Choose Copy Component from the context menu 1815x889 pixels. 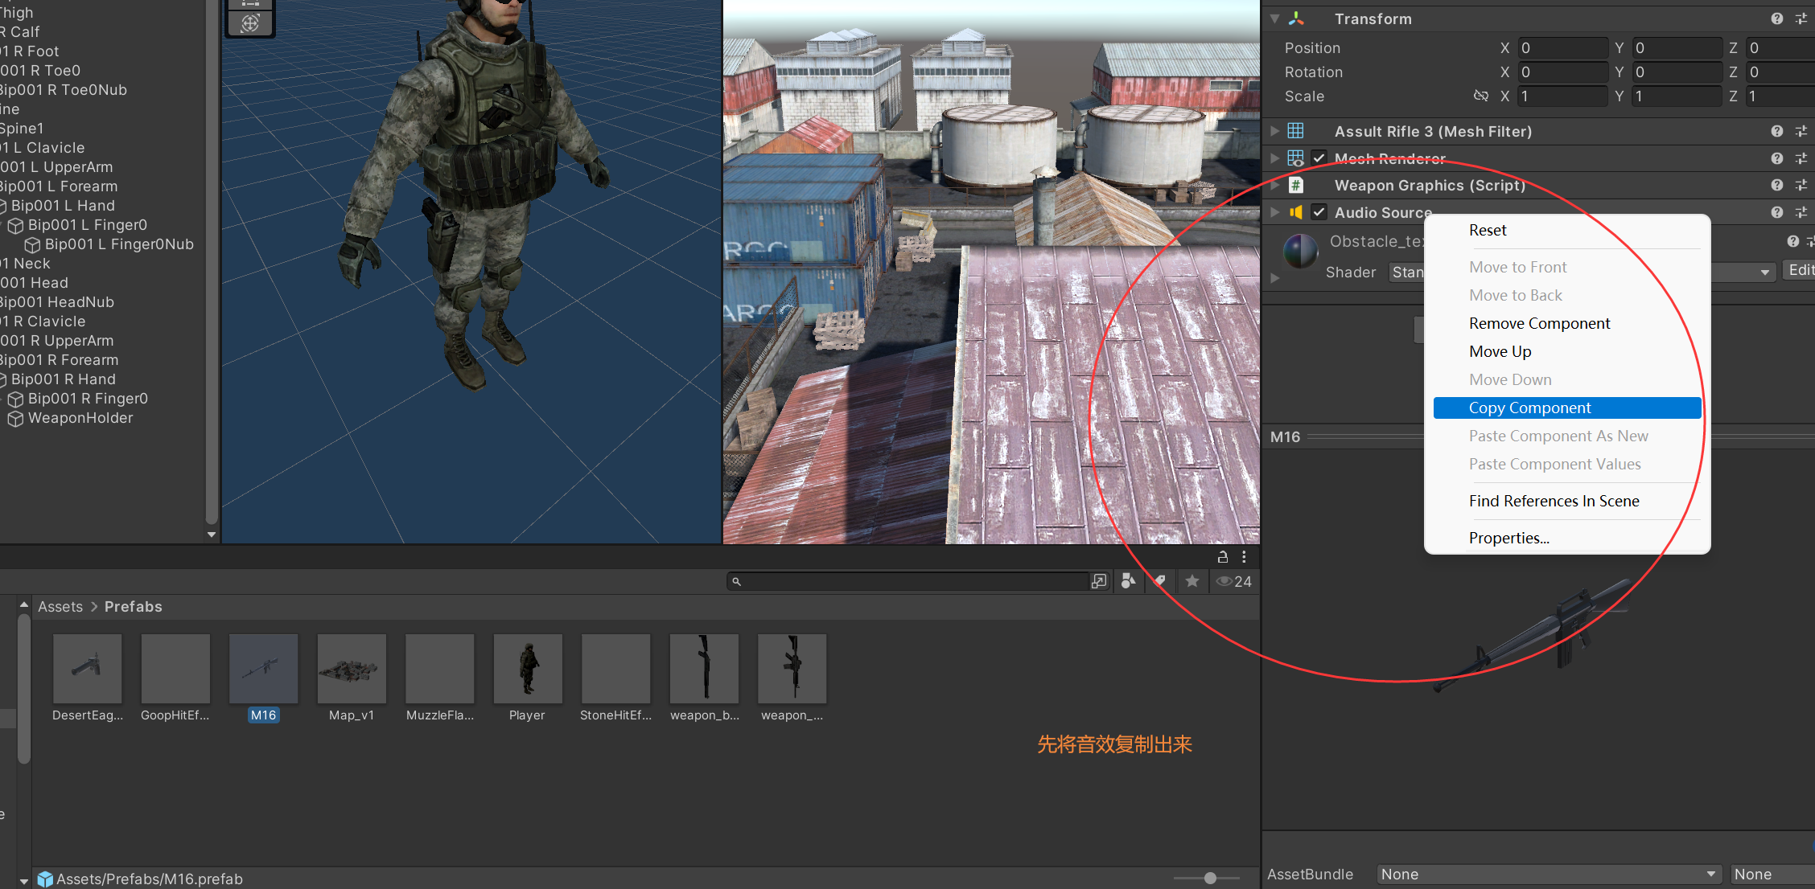click(1567, 408)
